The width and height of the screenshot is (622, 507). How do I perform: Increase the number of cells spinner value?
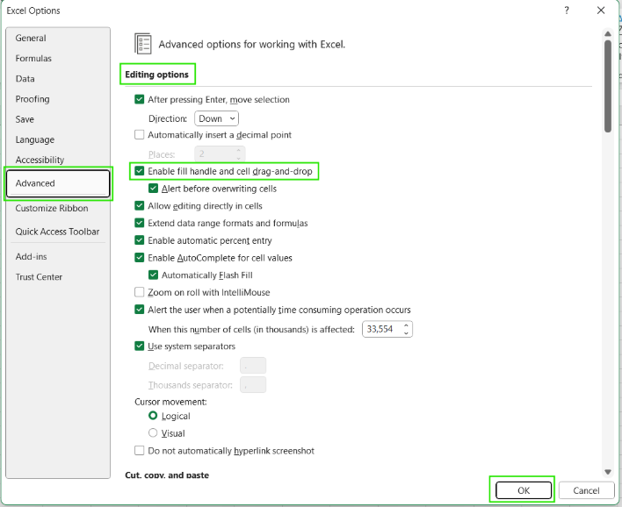tap(407, 325)
